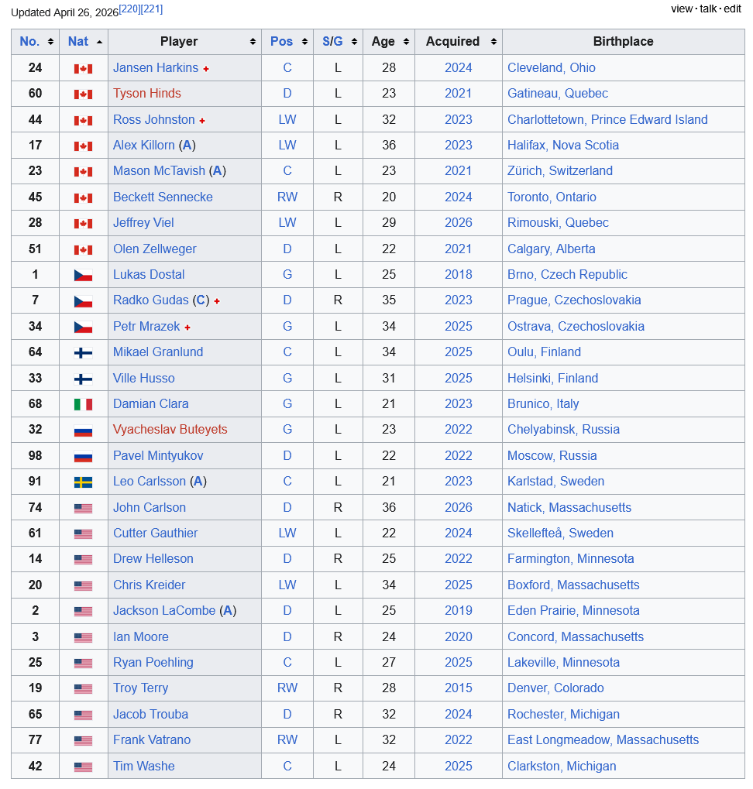The image size is (753, 789).
Task: Click injured-reserve red cross beside Jansen Harkins
Action: [x=206, y=69]
